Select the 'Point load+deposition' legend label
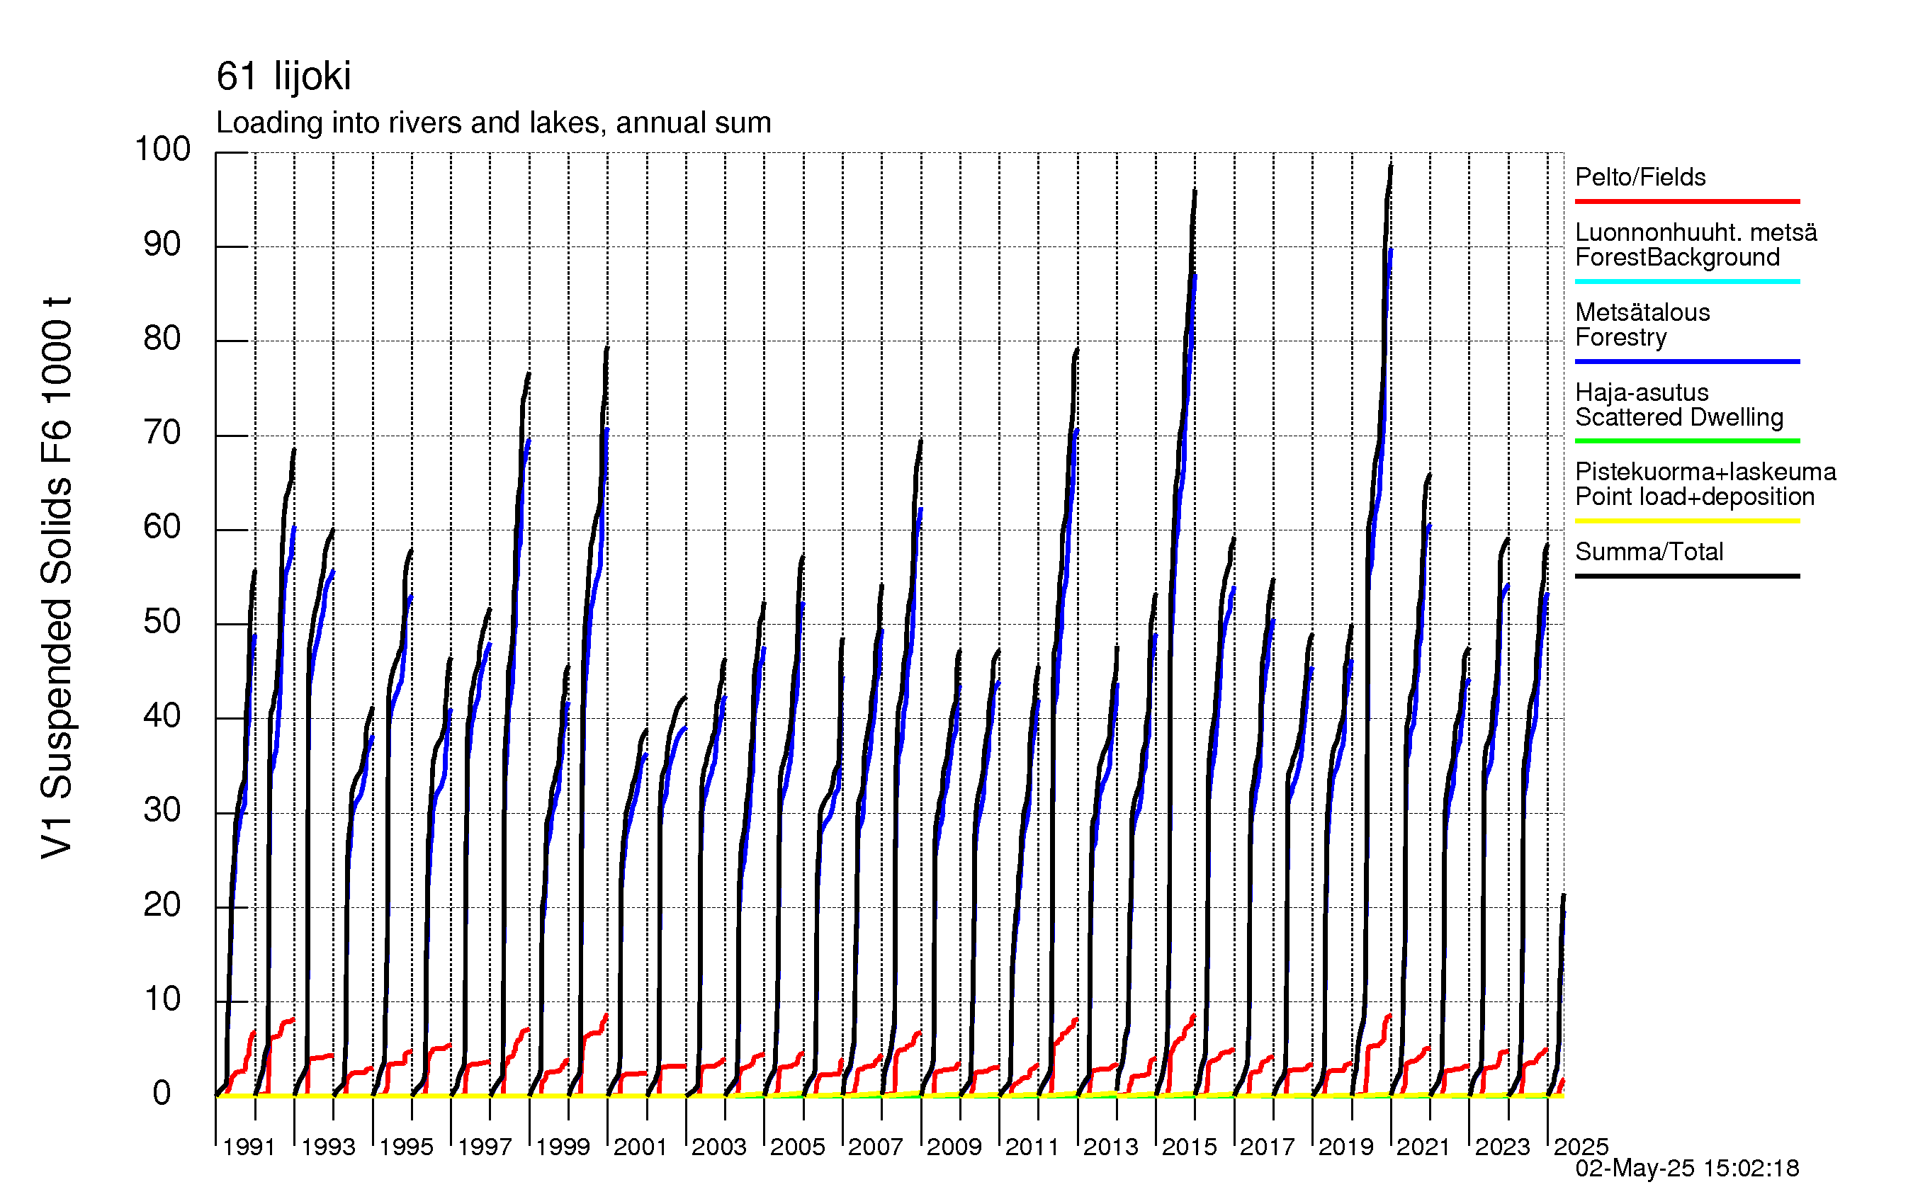 pyautogui.click(x=1695, y=497)
